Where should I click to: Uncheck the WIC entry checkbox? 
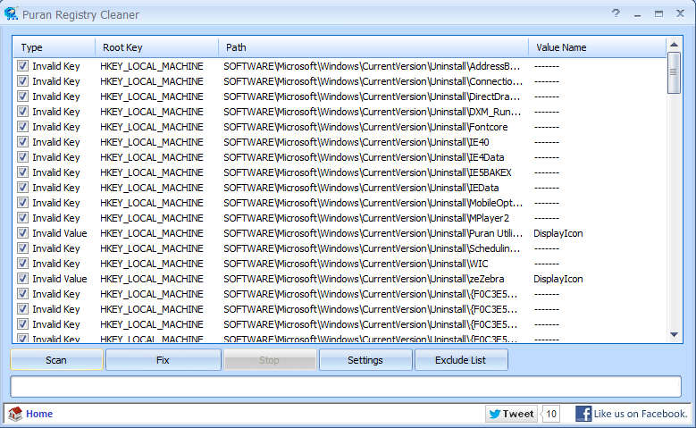[x=22, y=264]
